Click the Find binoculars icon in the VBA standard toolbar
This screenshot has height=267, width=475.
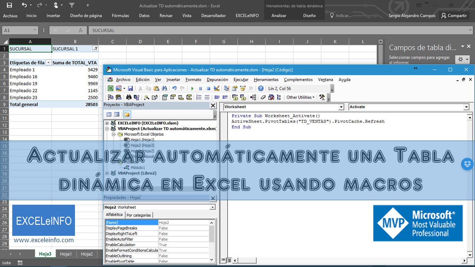(164, 88)
